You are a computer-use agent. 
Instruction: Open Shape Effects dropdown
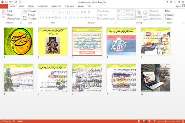[155, 19]
